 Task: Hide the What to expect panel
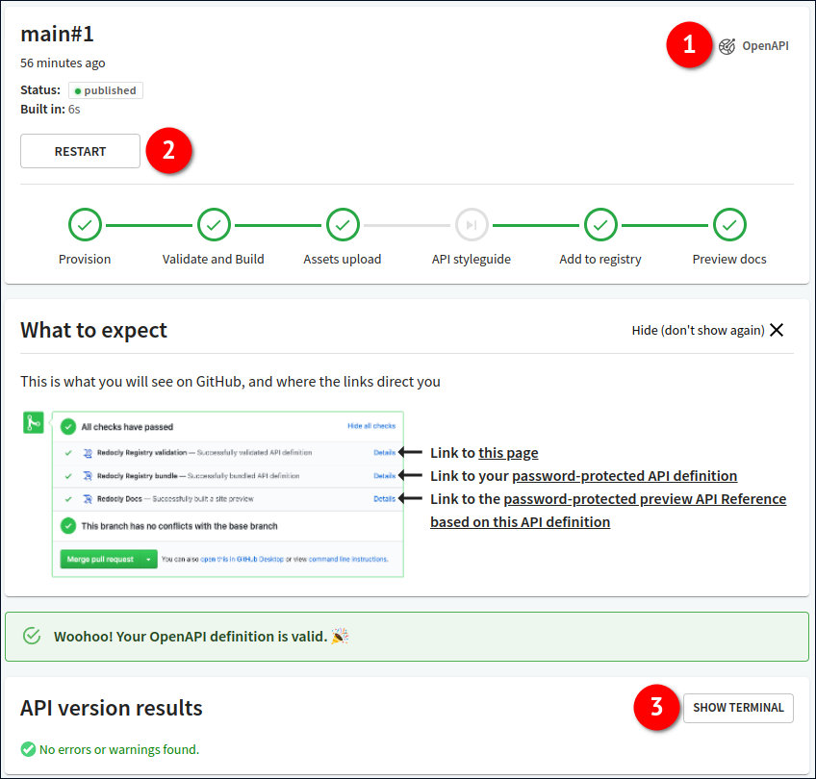click(777, 330)
